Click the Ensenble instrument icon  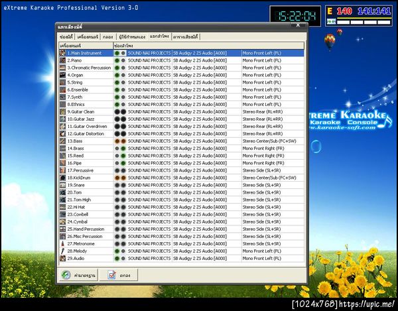click(x=62, y=90)
